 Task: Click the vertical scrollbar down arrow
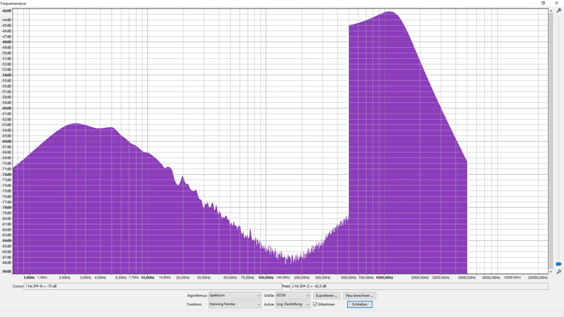551,272
